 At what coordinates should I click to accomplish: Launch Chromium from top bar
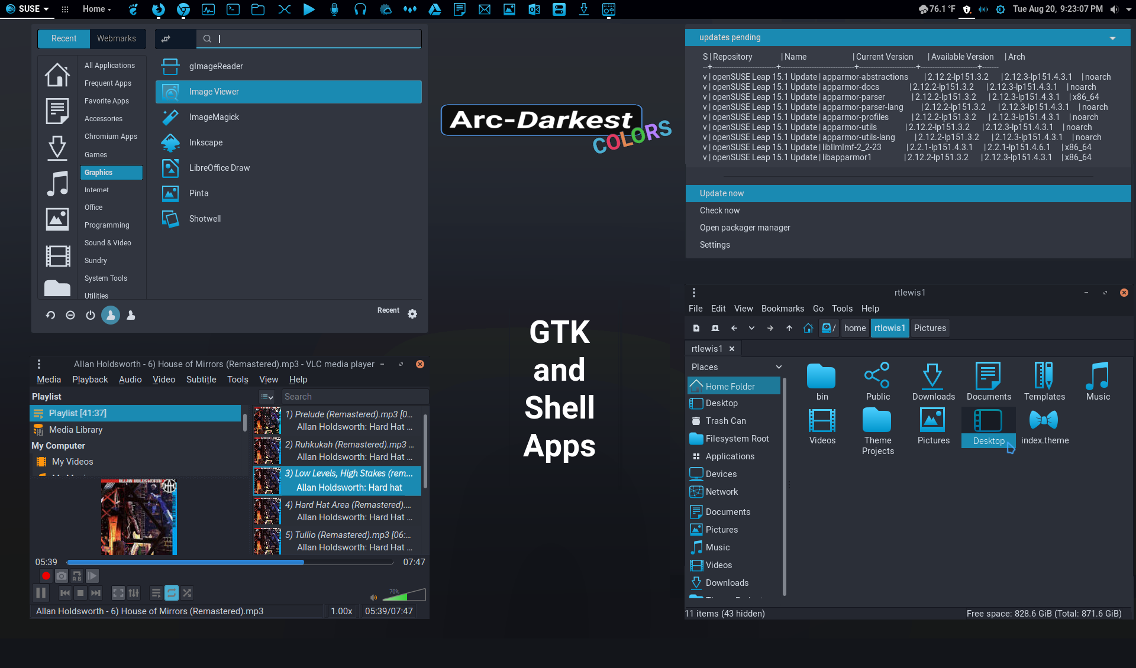tap(183, 9)
